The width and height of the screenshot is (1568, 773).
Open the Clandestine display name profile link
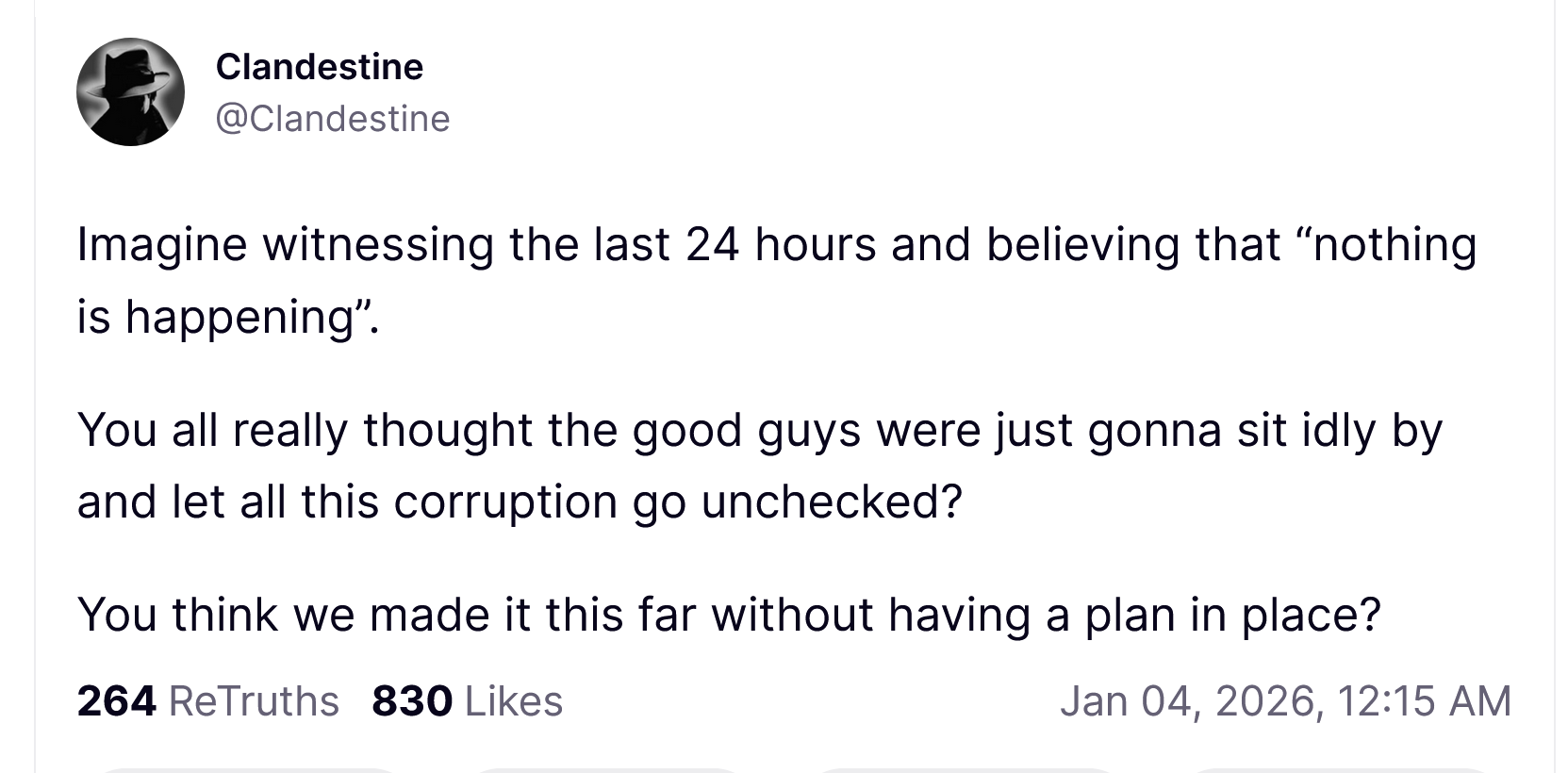(319, 67)
